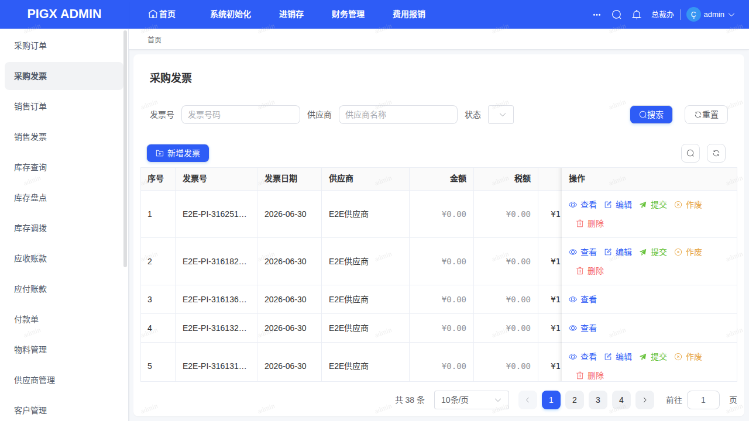
Task: Open the 10条/页 page size dropdown
Action: 472,400
